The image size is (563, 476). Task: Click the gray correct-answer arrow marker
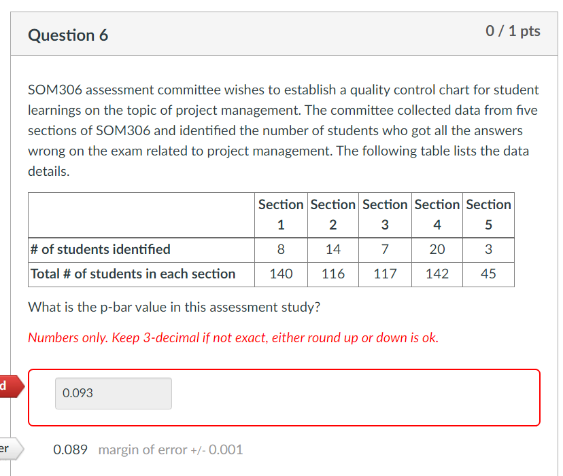8,449
